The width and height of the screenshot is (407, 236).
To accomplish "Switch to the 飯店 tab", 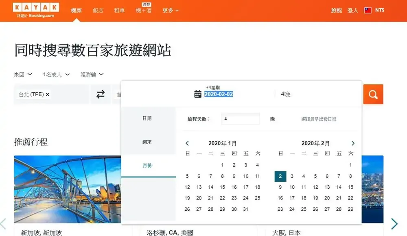I will [x=98, y=11].
